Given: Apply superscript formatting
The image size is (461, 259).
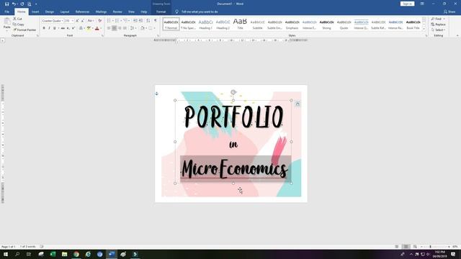Looking at the screenshot, I should (73, 28).
